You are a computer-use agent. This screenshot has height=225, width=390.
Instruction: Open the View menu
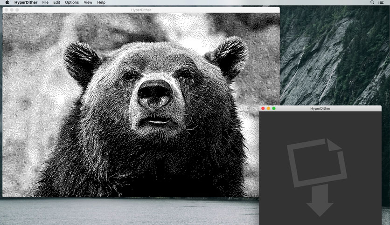click(88, 2)
